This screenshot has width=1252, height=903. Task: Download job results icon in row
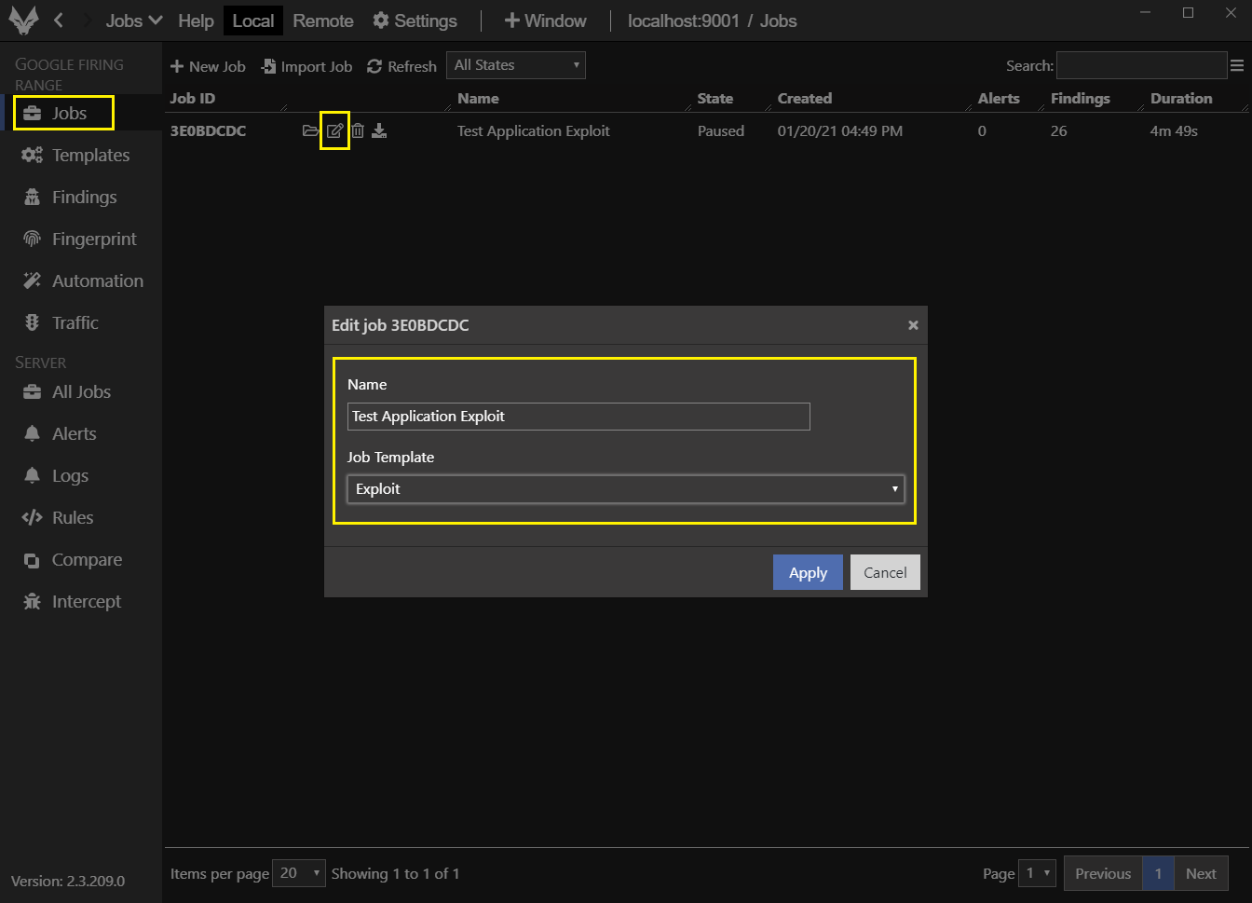click(379, 131)
